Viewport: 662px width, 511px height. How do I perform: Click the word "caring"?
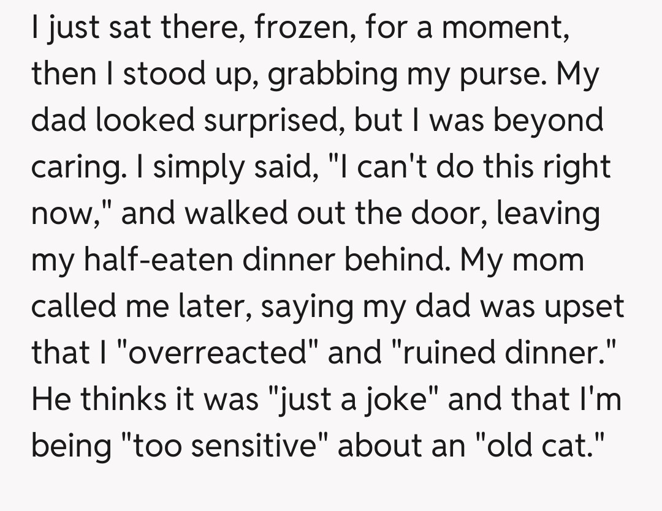(x=76, y=167)
